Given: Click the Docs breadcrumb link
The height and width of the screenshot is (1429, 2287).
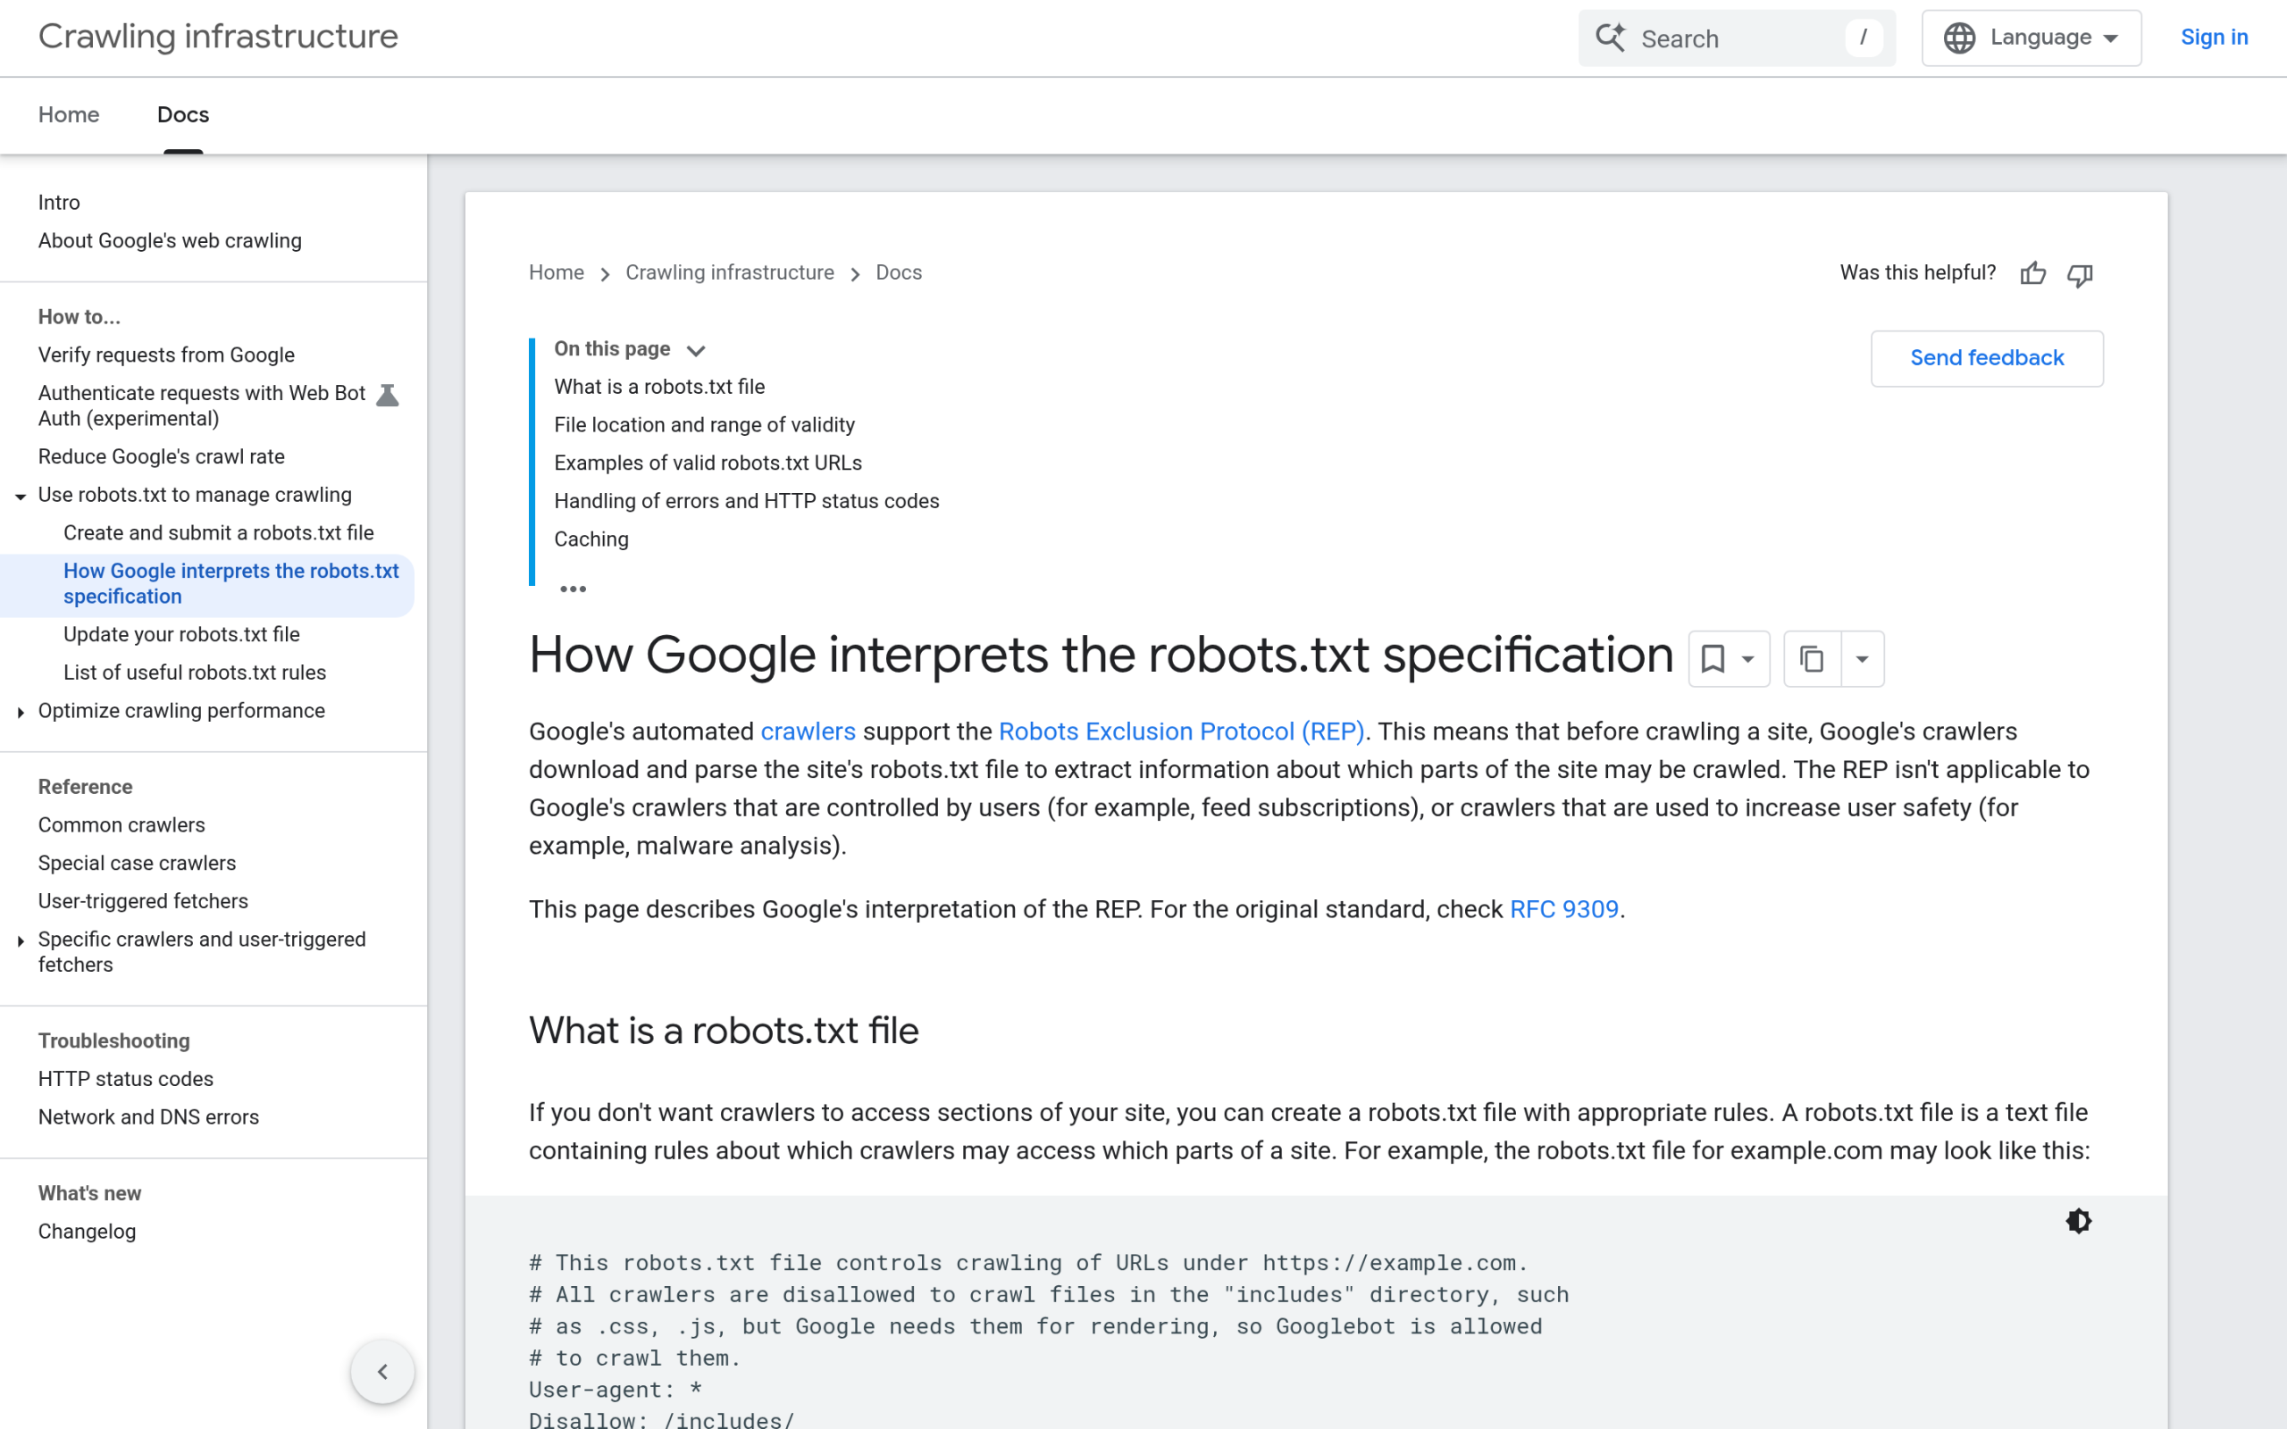Looking at the screenshot, I should coord(899,272).
